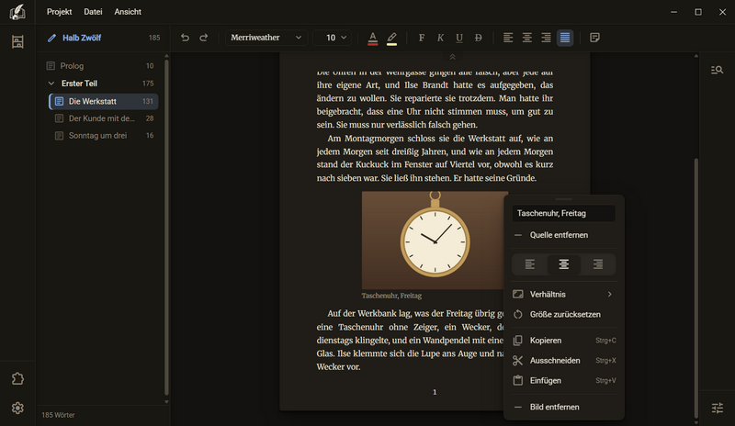Click the document icon beside Sonntag um drei

(x=59, y=136)
